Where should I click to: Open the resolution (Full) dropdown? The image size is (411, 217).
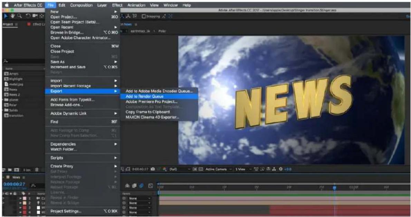pos(180,169)
